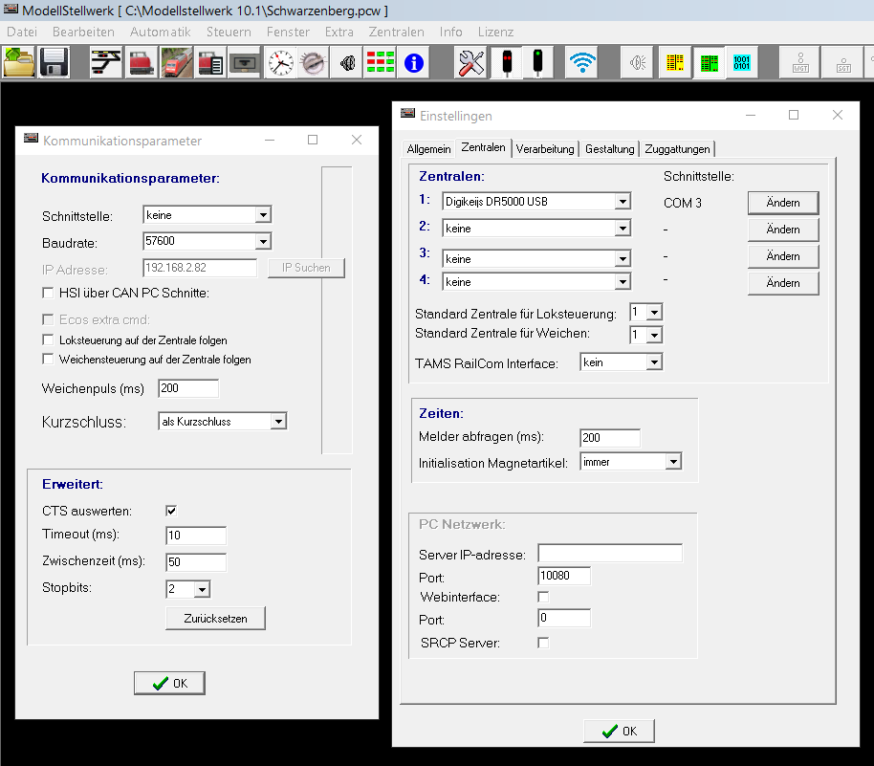The image size is (874, 766).
Task: Open the Zentralen menu in menu bar
Action: [x=396, y=32]
